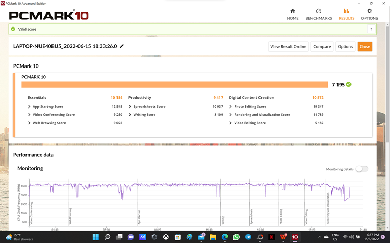Image resolution: width=390 pixels, height=243 pixels.
Task: Click the Photo Editing value 19 347
Action: pos(318,106)
